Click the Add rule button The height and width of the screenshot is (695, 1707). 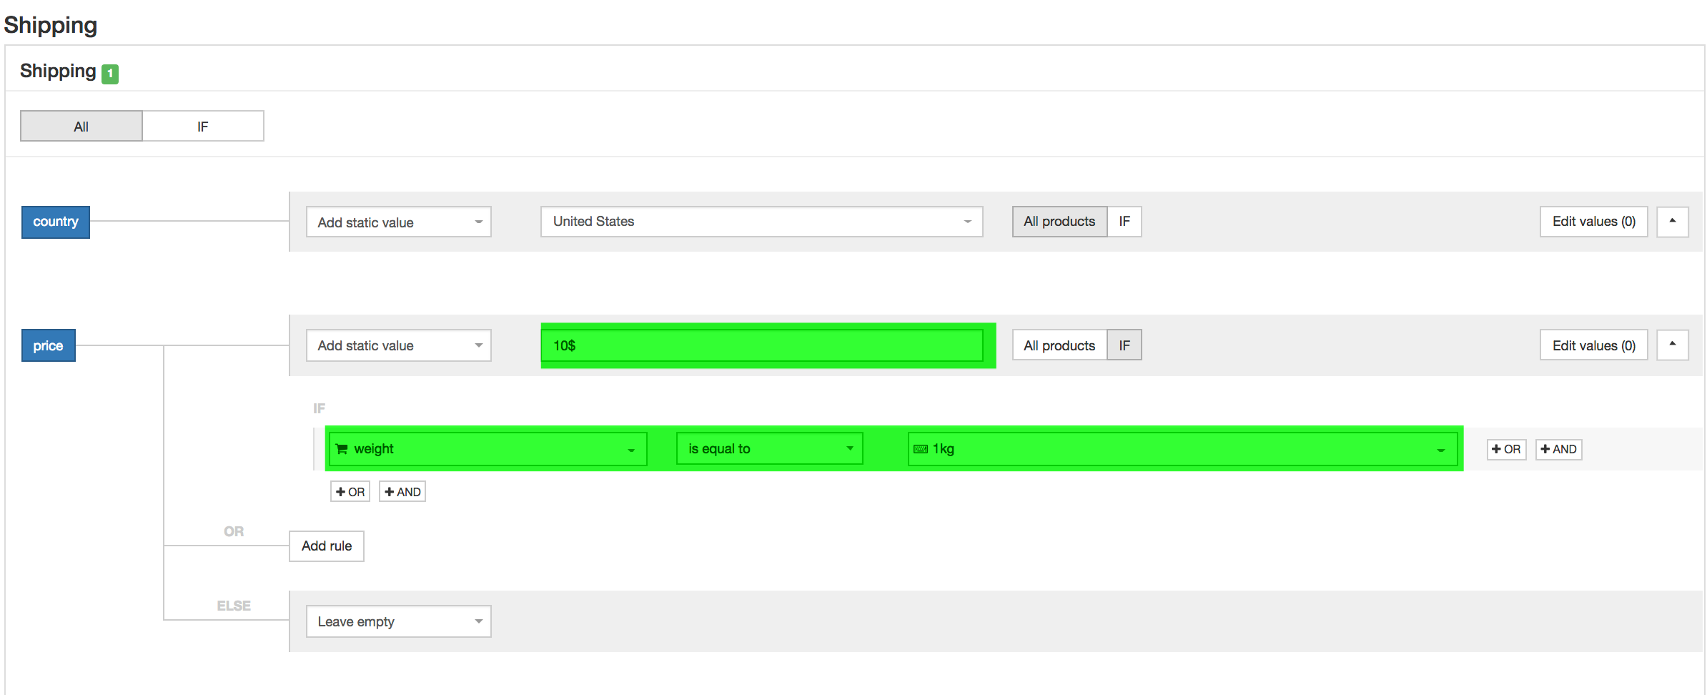(327, 546)
